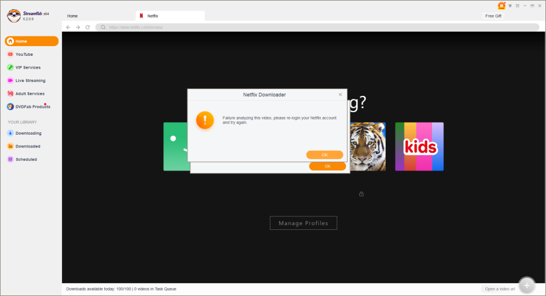546x296 pixels.
Task: Click the Downloading arrow icon
Action: point(10,133)
